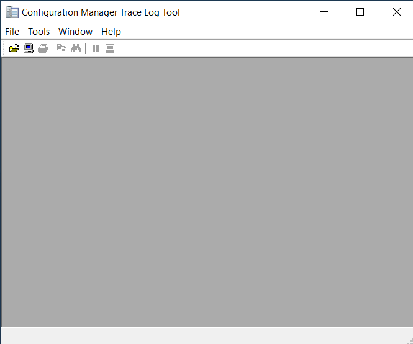Open the Help menu

click(x=111, y=32)
